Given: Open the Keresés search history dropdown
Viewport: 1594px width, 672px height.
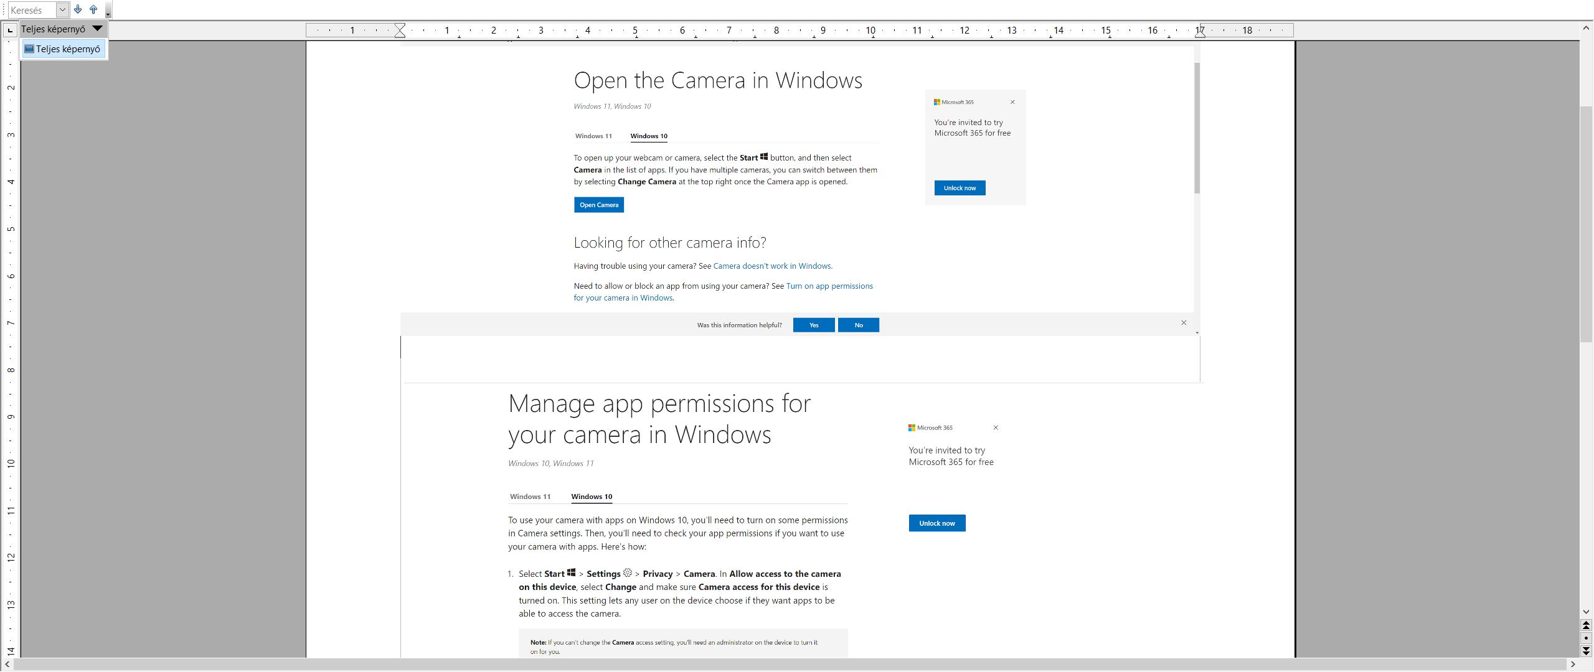Looking at the screenshot, I should (x=62, y=10).
